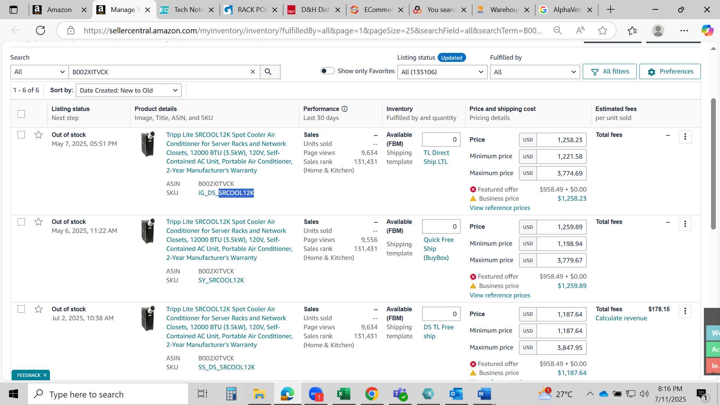Click scroll-up arrow of inner panel
Image resolution: width=720 pixels, height=405 pixels.
(x=713, y=49)
